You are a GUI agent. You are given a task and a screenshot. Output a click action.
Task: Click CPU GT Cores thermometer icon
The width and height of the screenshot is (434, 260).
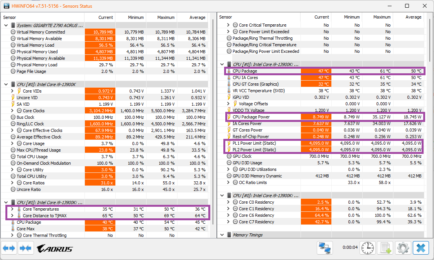point(229,84)
